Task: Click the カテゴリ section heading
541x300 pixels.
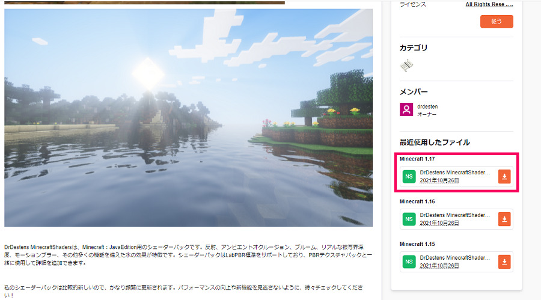Action: [414, 47]
